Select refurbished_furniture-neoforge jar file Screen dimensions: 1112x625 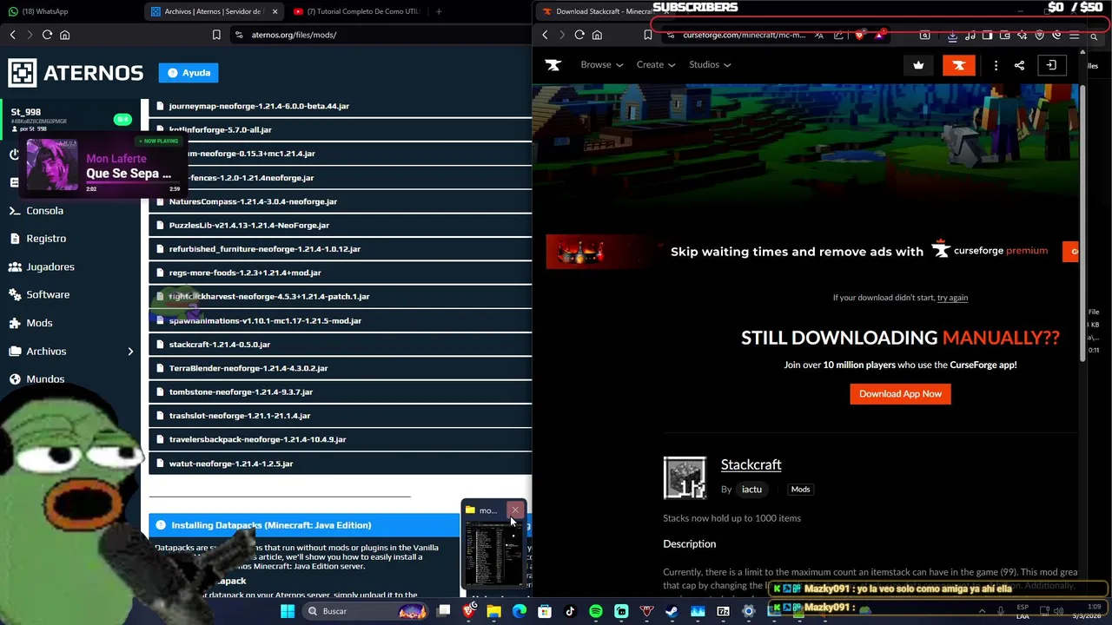click(x=340, y=249)
